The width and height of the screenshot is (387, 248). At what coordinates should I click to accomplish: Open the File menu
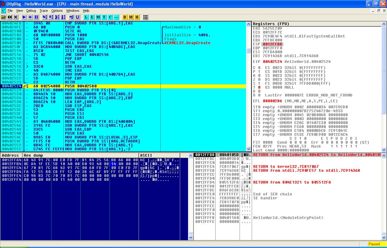10,11
